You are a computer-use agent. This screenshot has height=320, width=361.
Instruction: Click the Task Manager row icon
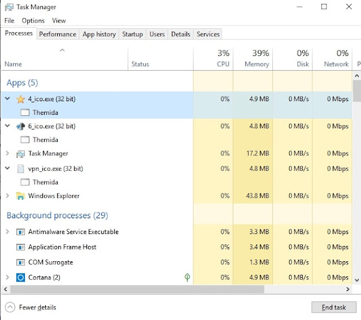pos(20,154)
